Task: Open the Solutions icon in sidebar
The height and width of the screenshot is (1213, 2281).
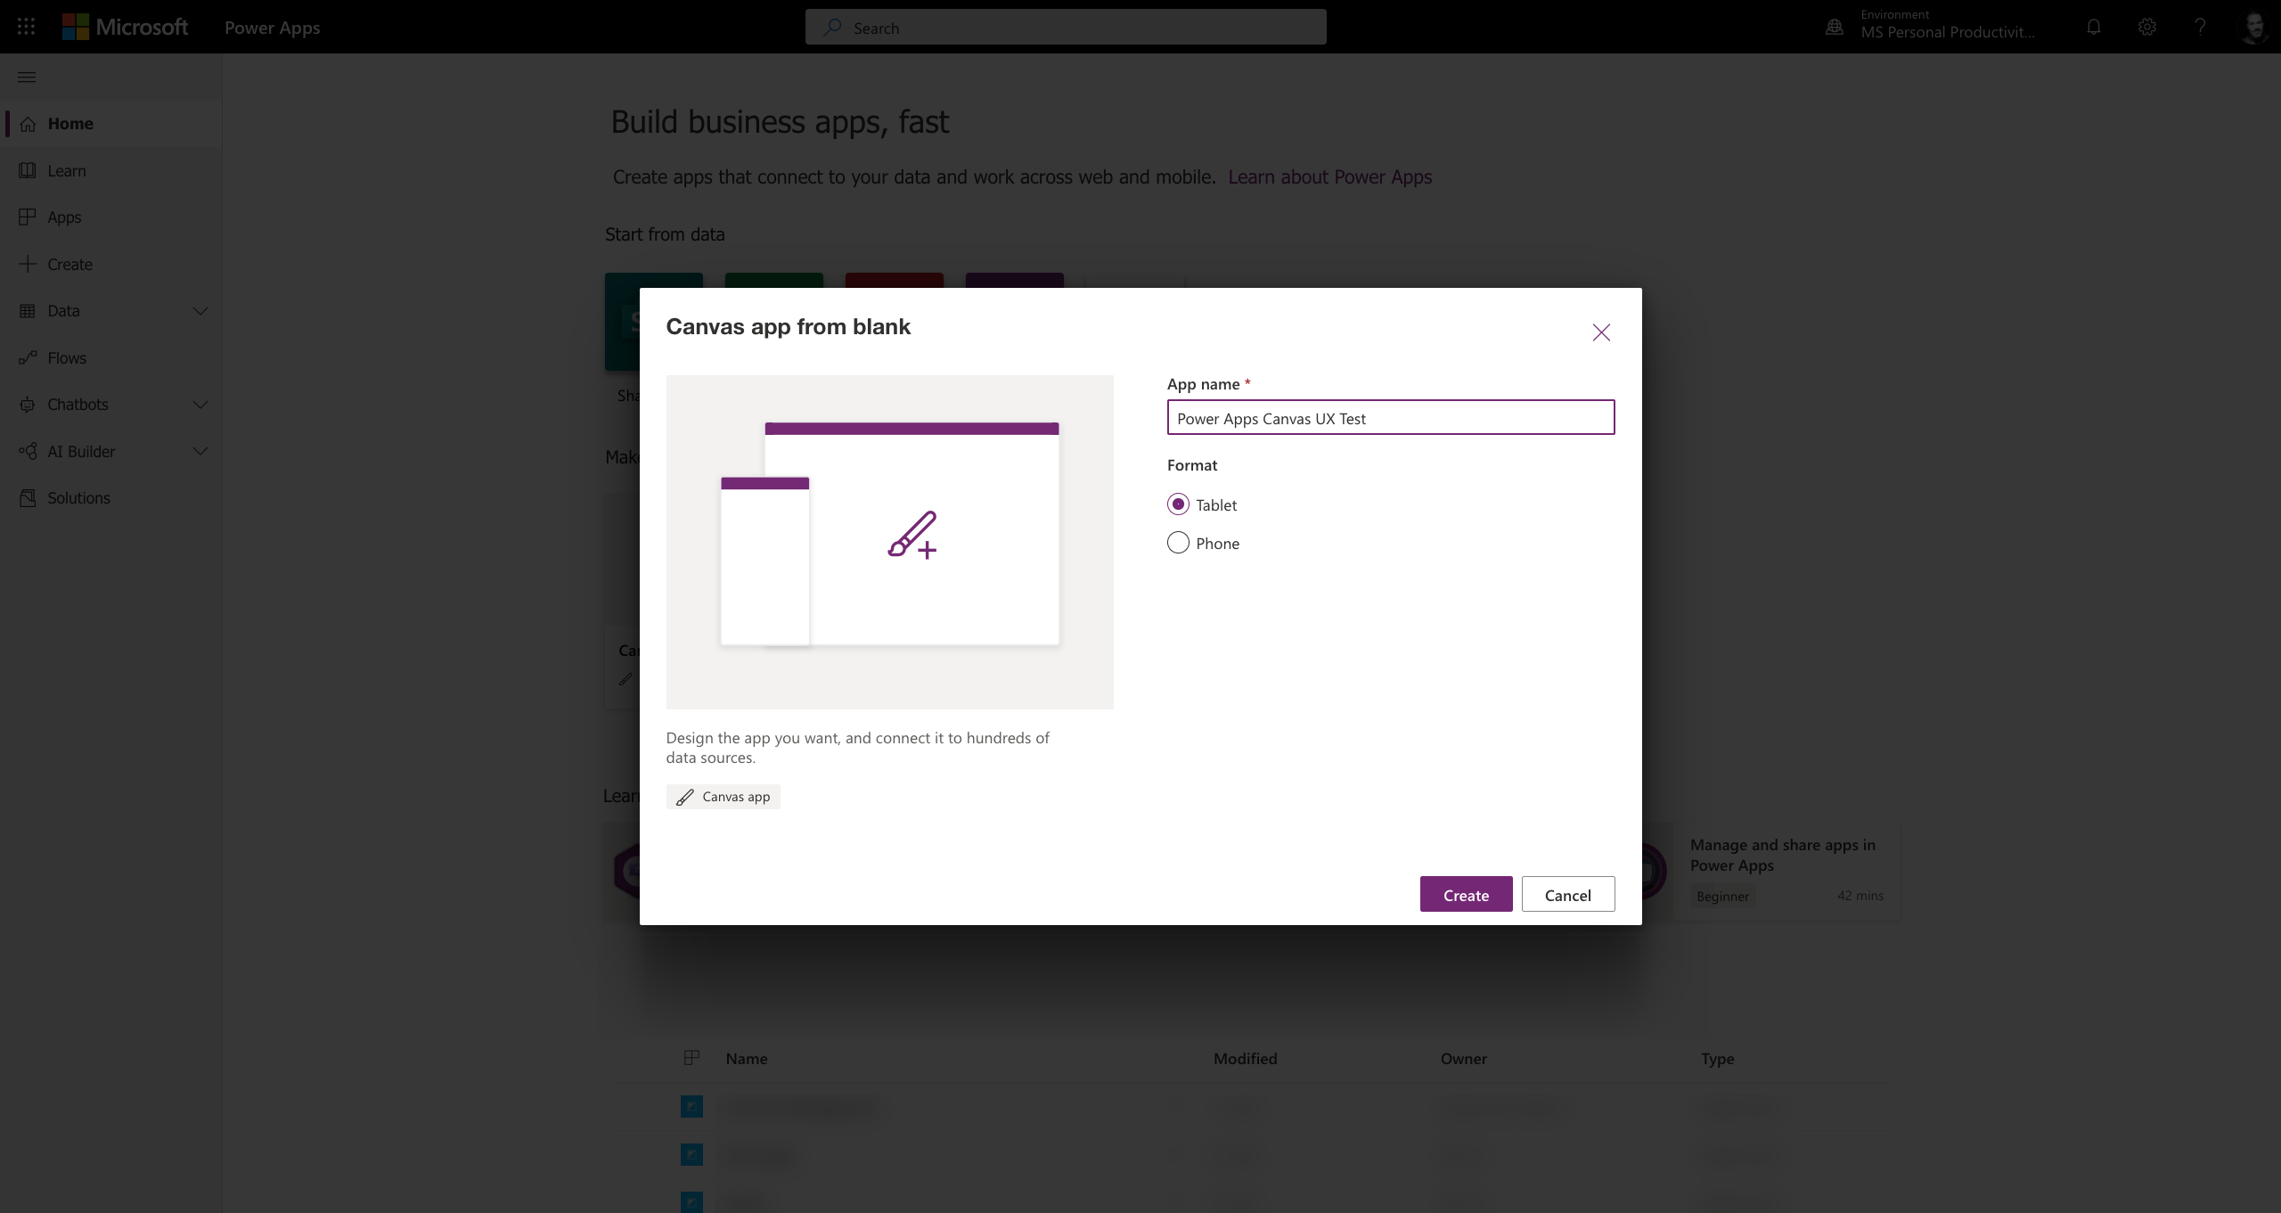Action: (29, 497)
